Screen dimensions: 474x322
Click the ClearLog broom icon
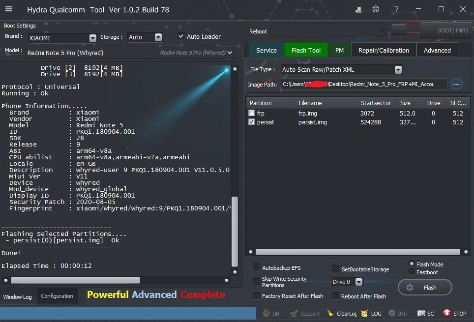click(x=330, y=313)
